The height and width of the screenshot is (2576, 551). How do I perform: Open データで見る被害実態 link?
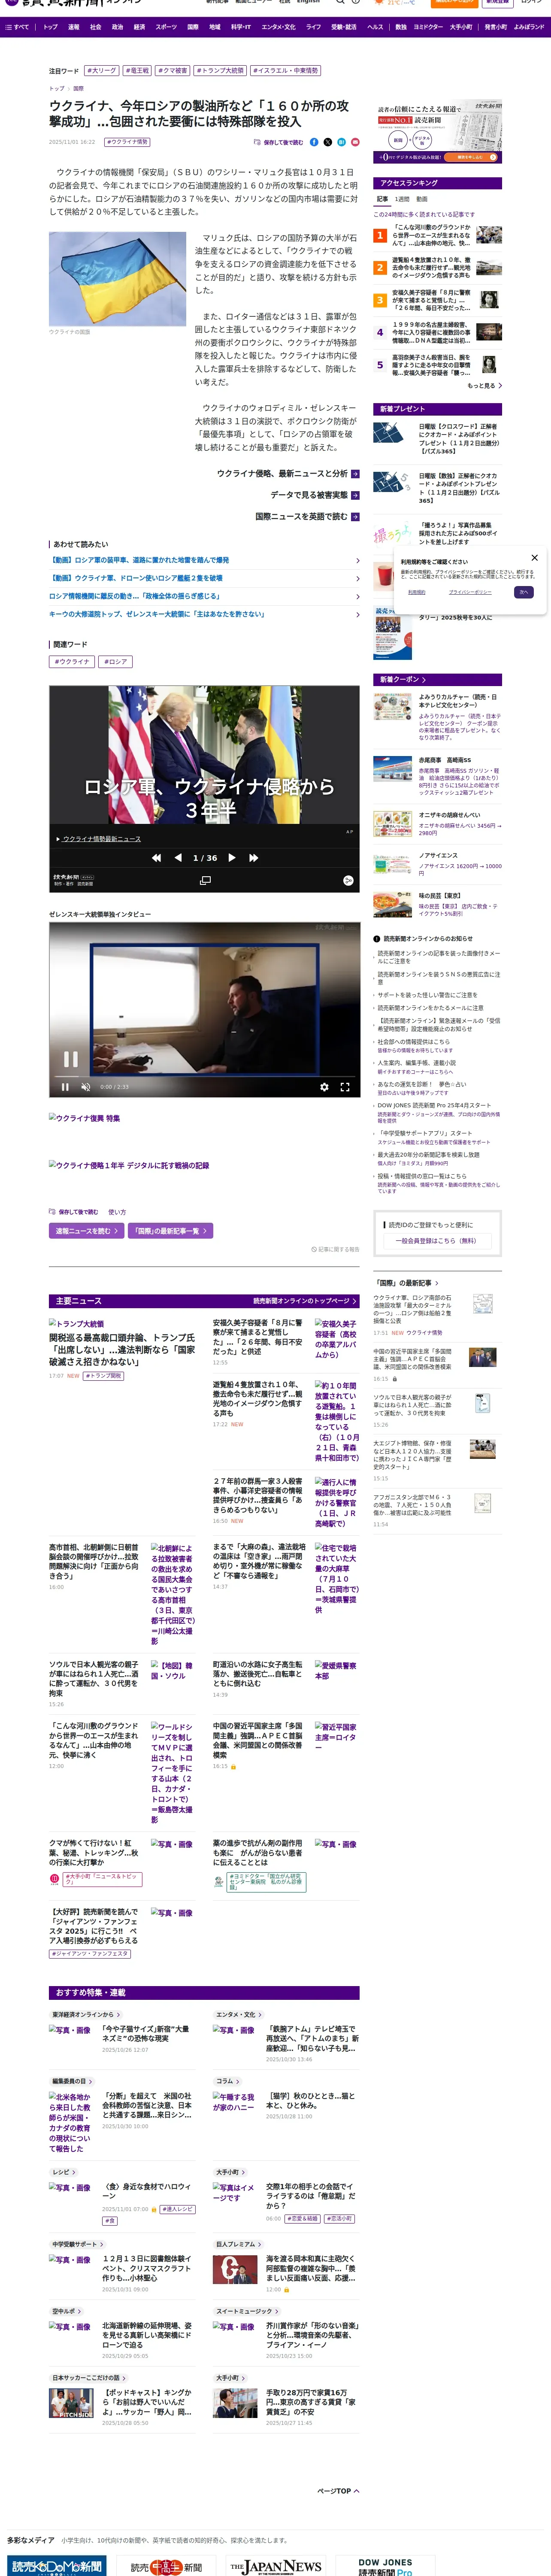315,495
